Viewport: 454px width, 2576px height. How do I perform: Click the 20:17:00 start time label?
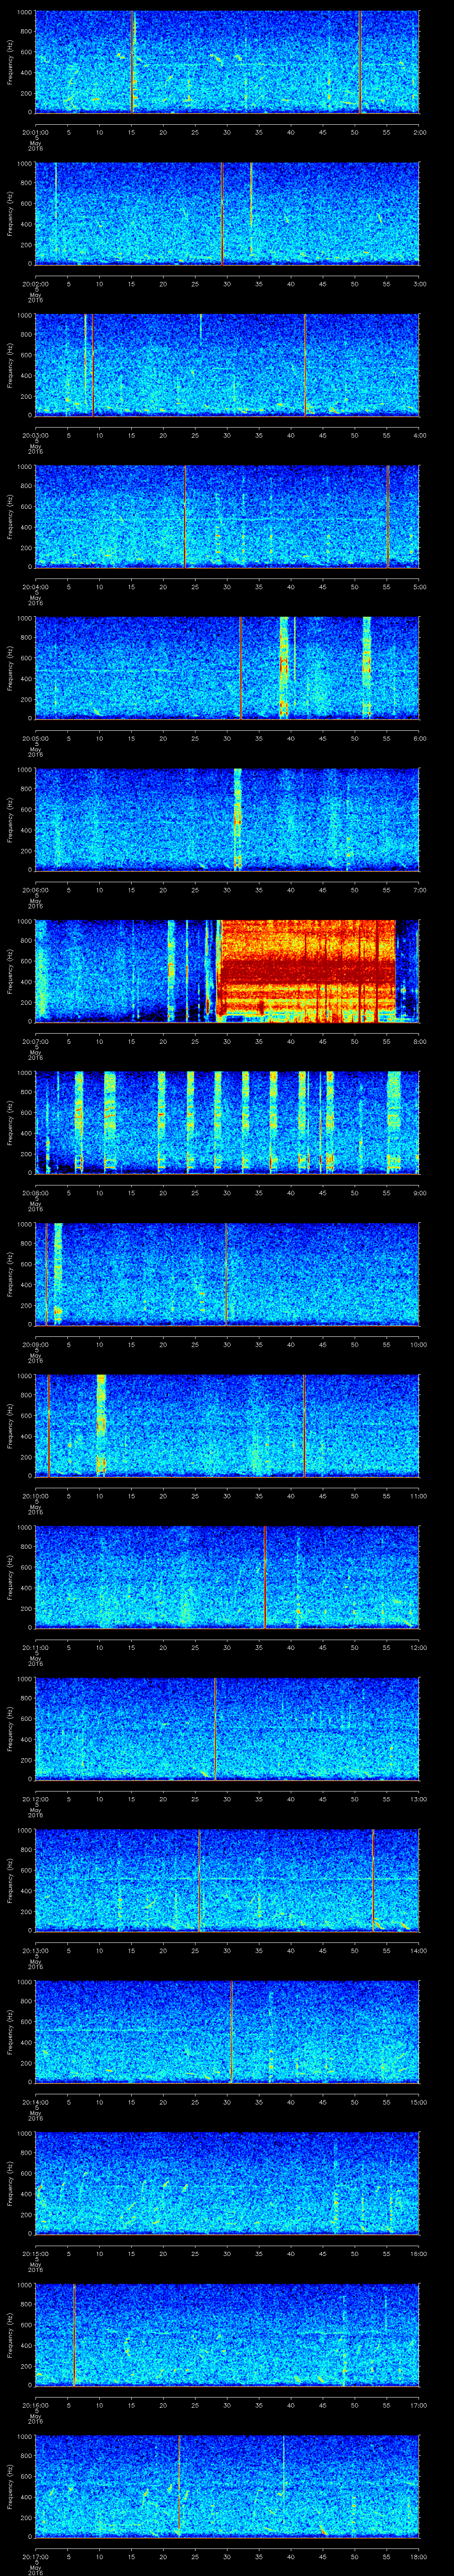coord(35,2557)
